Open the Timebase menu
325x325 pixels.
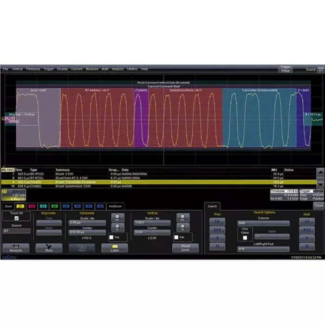(33, 69)
